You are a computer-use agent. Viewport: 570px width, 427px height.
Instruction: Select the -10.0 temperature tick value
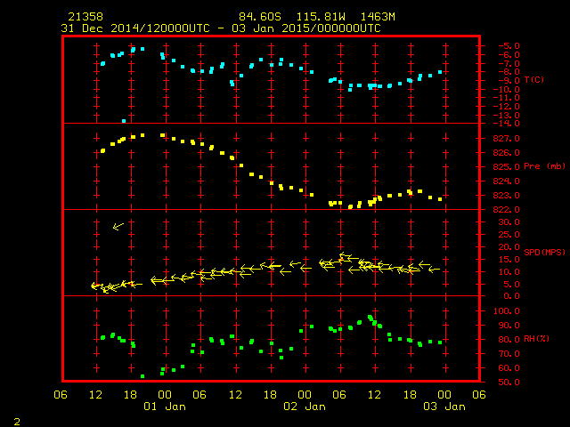(507, 89)
